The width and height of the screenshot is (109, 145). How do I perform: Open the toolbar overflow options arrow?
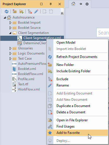pos(62,13)
